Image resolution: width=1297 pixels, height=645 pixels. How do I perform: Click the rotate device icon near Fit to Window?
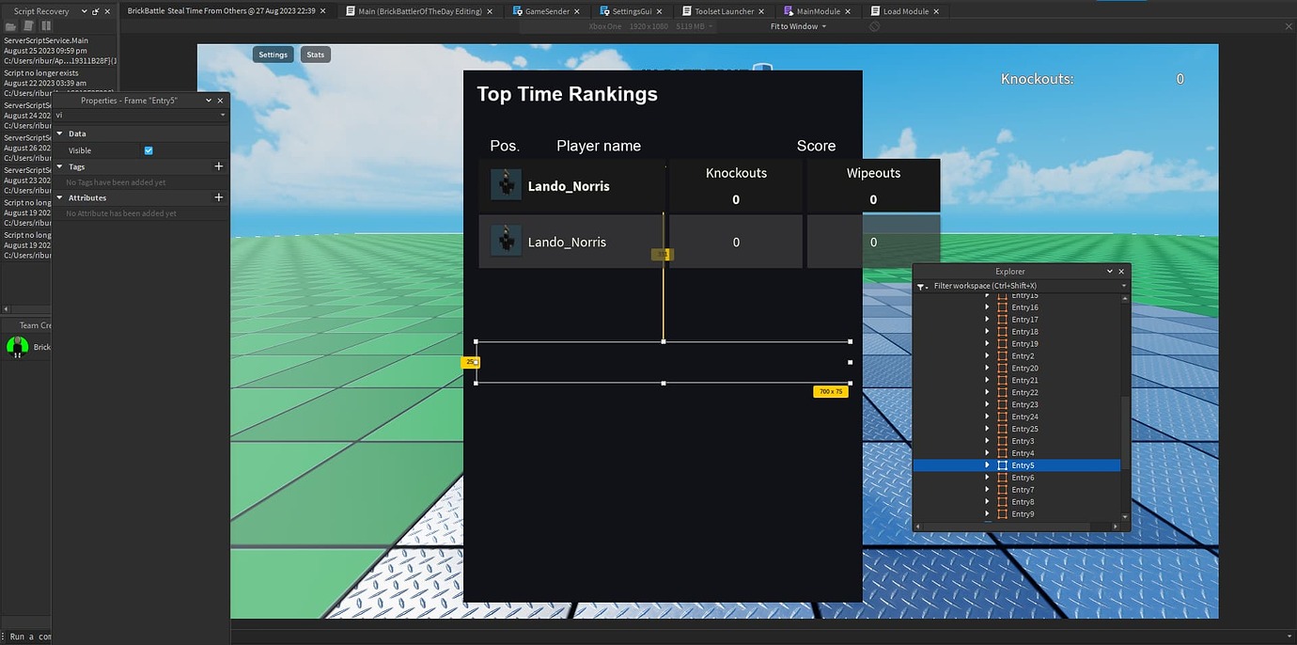pyautogui.click(x=873, y=26)
